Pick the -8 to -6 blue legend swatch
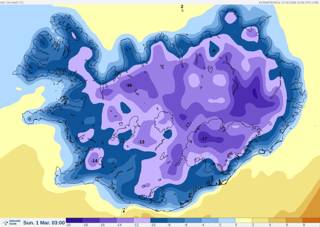This screenshot has width=320, height=227. point(176,220)
